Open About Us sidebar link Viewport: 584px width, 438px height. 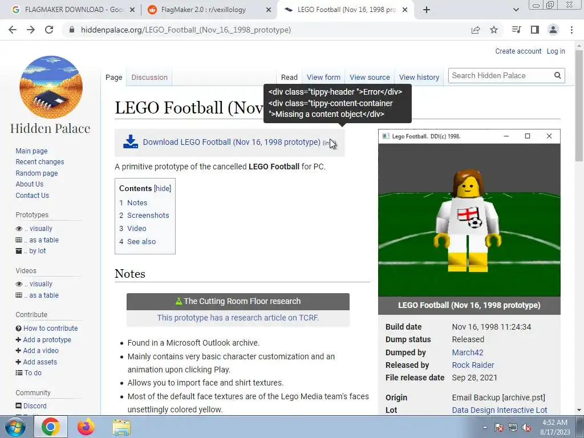[30, 184]
